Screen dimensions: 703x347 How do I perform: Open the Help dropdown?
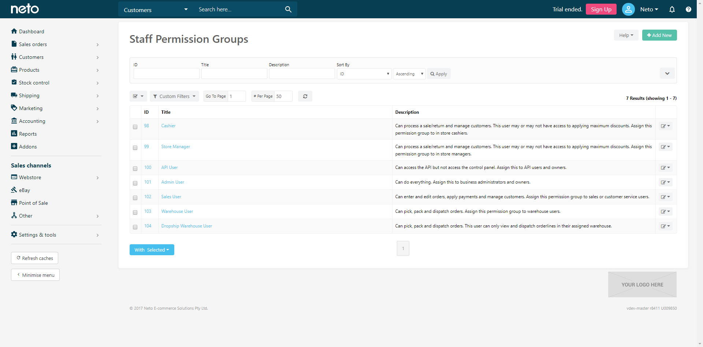[x=626, y=35]
